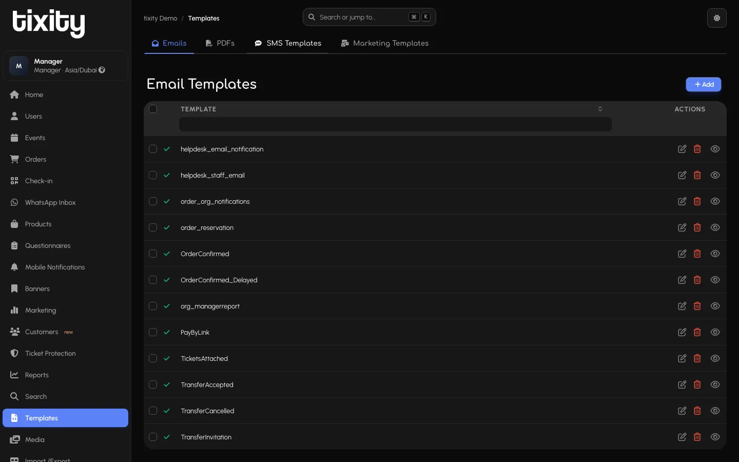The width and height of the screenshot is (739, 462).
Task: Delete the PayByLink template
Action: click(697, 332)
